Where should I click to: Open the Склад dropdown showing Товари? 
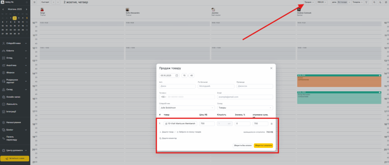245,107
